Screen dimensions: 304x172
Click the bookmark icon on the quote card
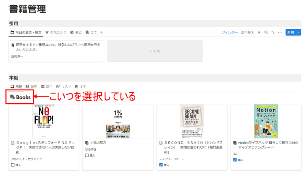(x=13, y=45)
